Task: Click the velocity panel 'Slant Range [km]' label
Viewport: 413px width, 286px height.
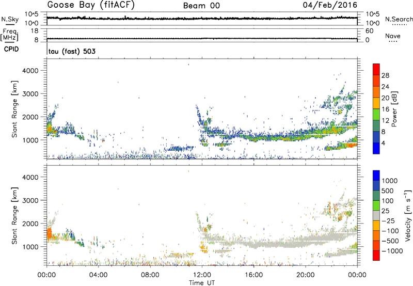Action: pos(14,216)
